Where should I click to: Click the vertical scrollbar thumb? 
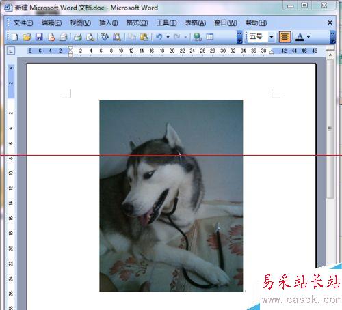[330, 129]
